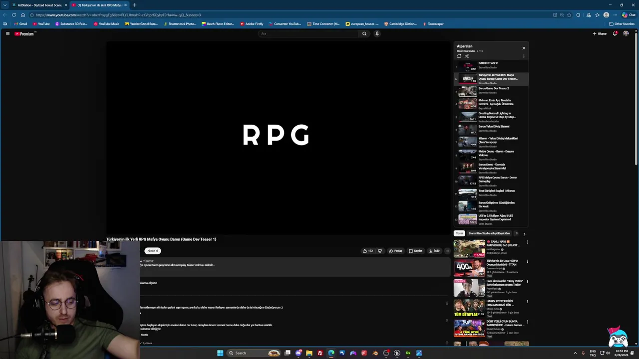Open Townscaper bookmark
The image size is (639, 359).
pyautogui.click(x=433, y=24)
